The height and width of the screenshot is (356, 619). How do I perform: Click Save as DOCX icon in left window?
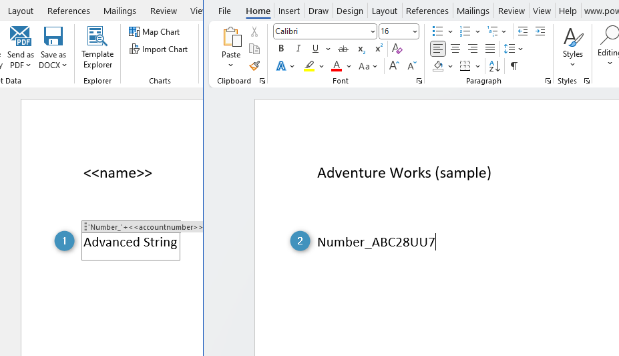click(53, 36)
